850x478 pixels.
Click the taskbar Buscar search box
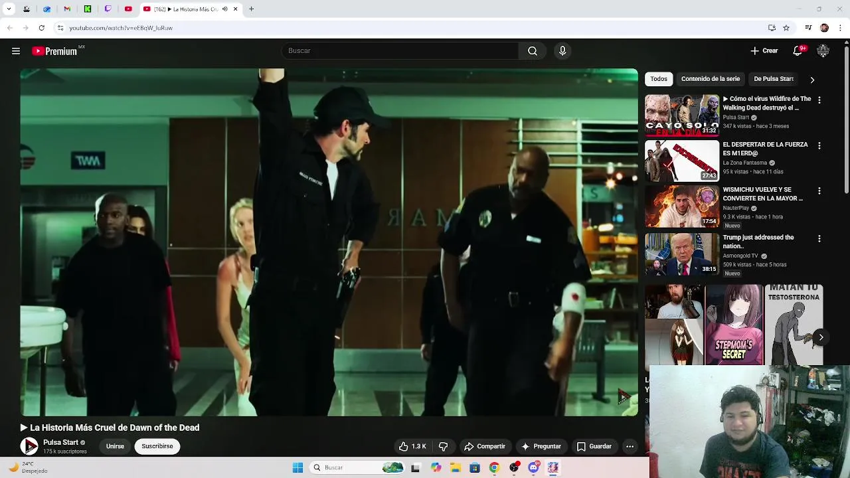point(358,468)
